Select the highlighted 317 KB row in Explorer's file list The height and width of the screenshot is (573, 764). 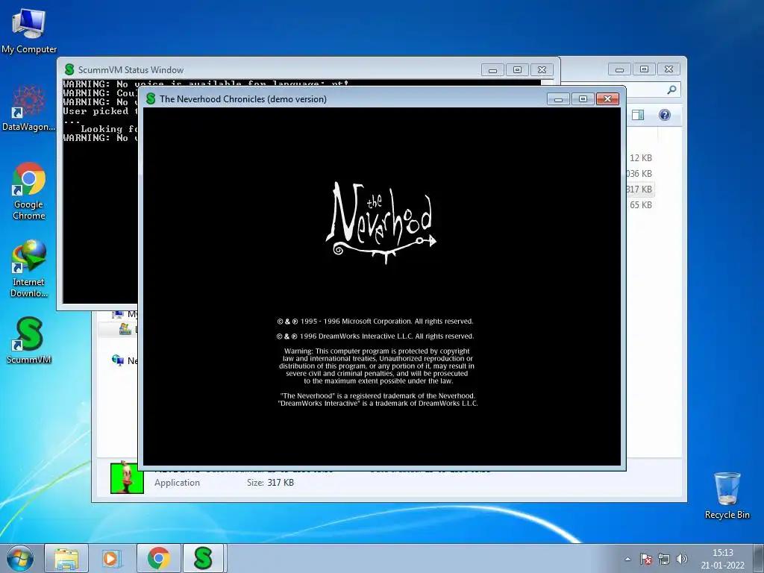tap(639, 189)
